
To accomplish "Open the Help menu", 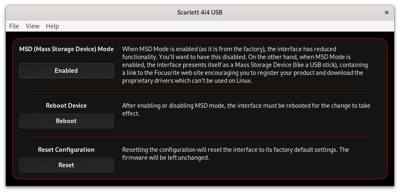I will tap(52, 26).
